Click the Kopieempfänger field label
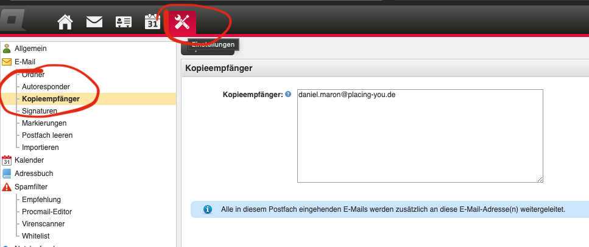The height and width of the screenshot is (247, 589). click(252, 95)
